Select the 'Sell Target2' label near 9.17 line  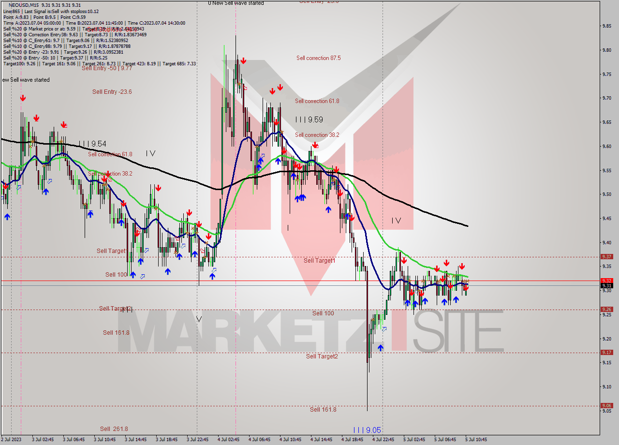point(322,356)
